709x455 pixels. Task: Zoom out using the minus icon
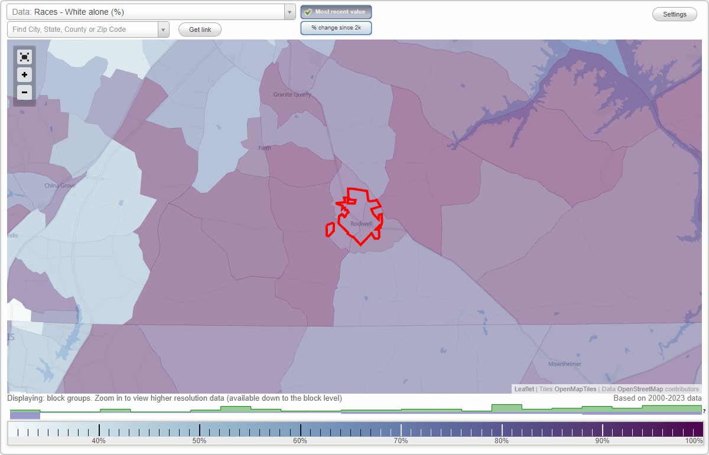[24, 93]
